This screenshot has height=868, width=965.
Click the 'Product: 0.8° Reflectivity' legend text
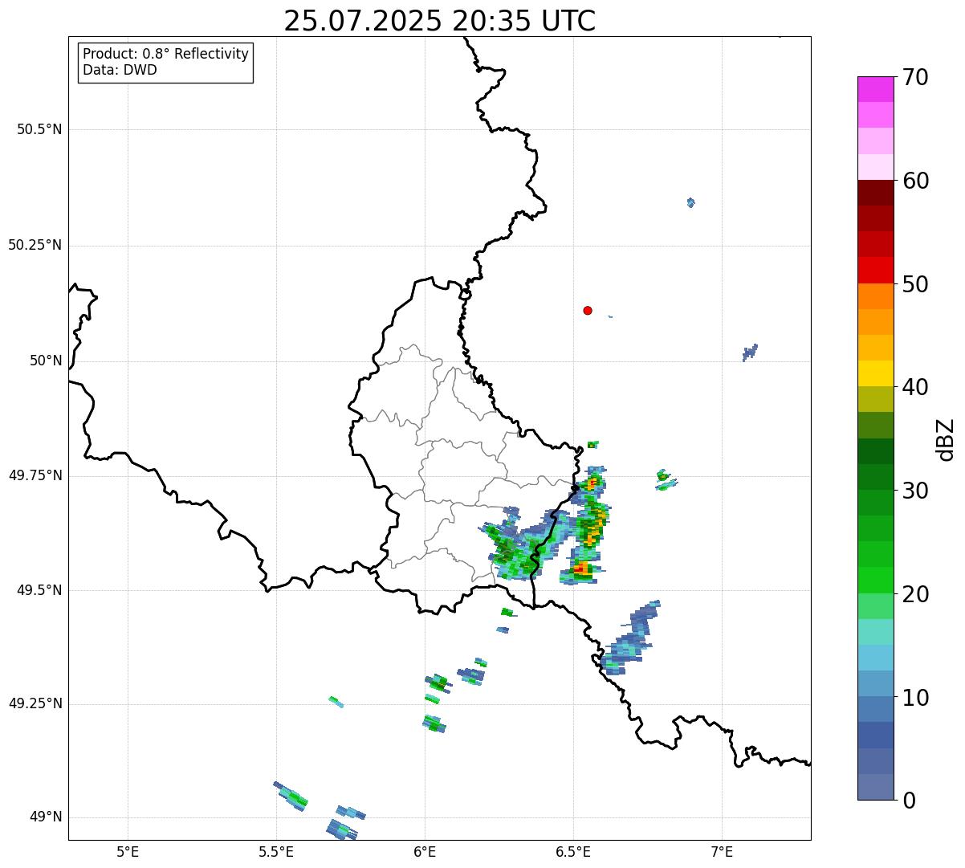click(x=166, y=54)
